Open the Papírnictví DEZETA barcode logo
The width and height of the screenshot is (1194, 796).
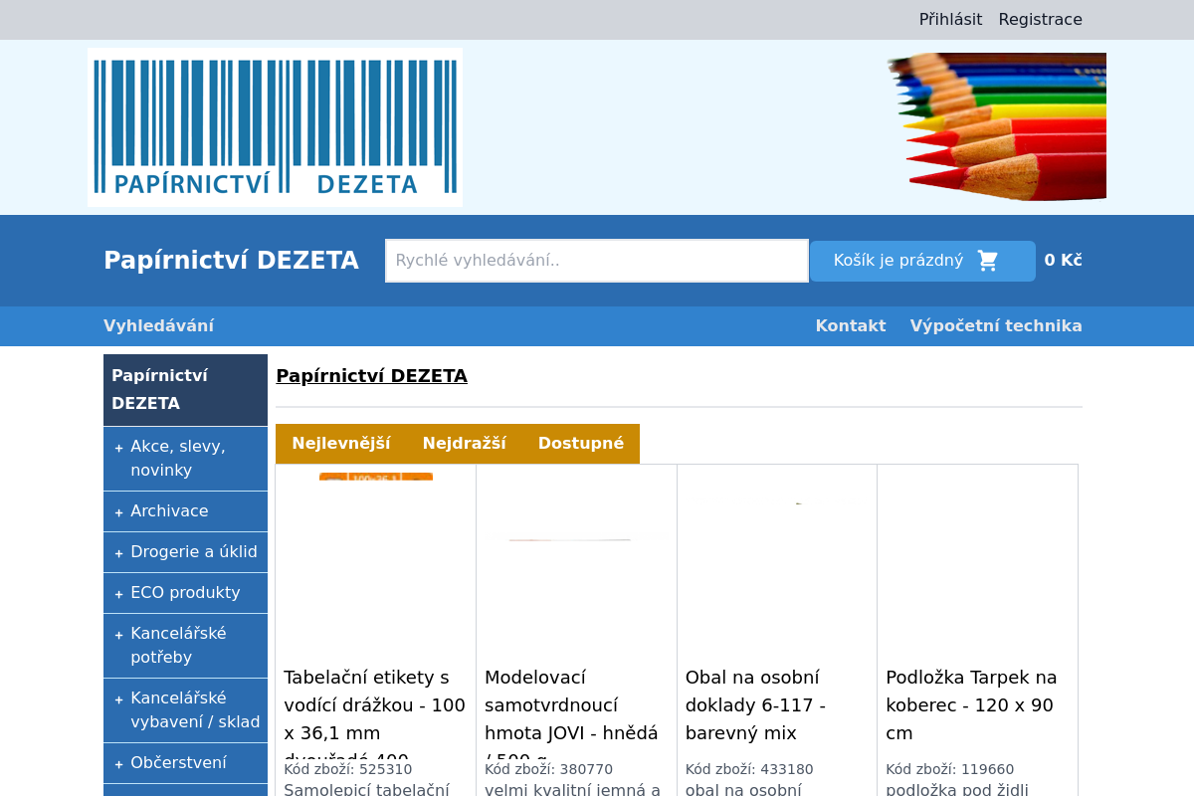[275, 127]
